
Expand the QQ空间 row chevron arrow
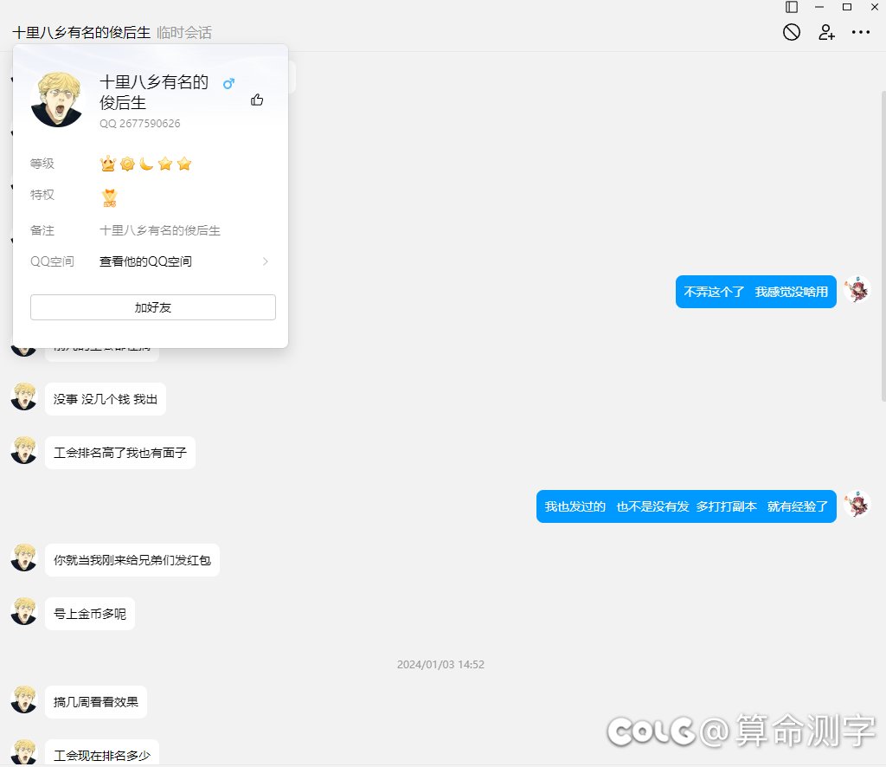[266, 261]
